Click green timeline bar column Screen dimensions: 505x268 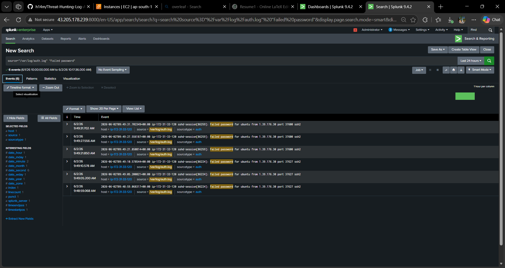(465, 96)
